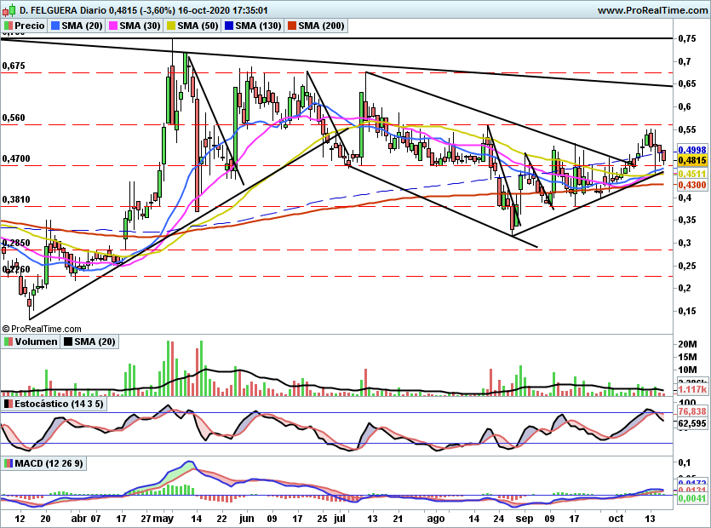The height and width of the screenshot is (528, 711).
Task: Click the MACD legend icon
Action: click(9, 463)
